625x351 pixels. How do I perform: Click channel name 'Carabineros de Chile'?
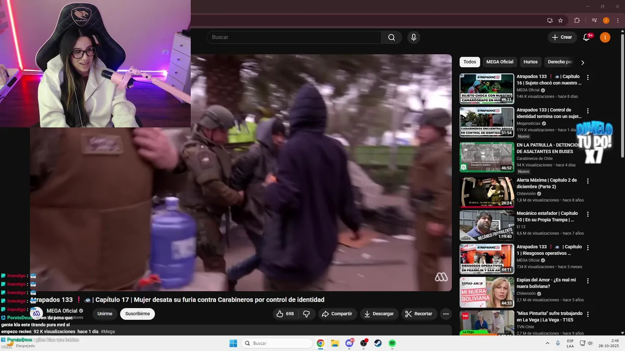(535, 158)
